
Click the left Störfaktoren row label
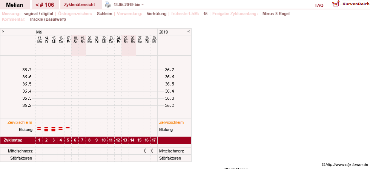pos(21,158)
